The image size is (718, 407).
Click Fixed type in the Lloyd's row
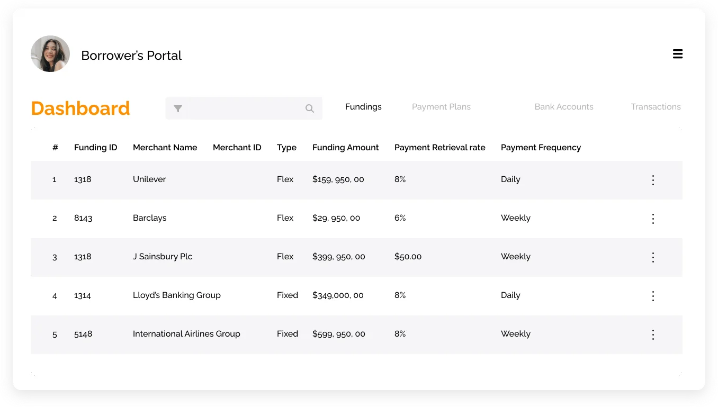click(288, 295)
